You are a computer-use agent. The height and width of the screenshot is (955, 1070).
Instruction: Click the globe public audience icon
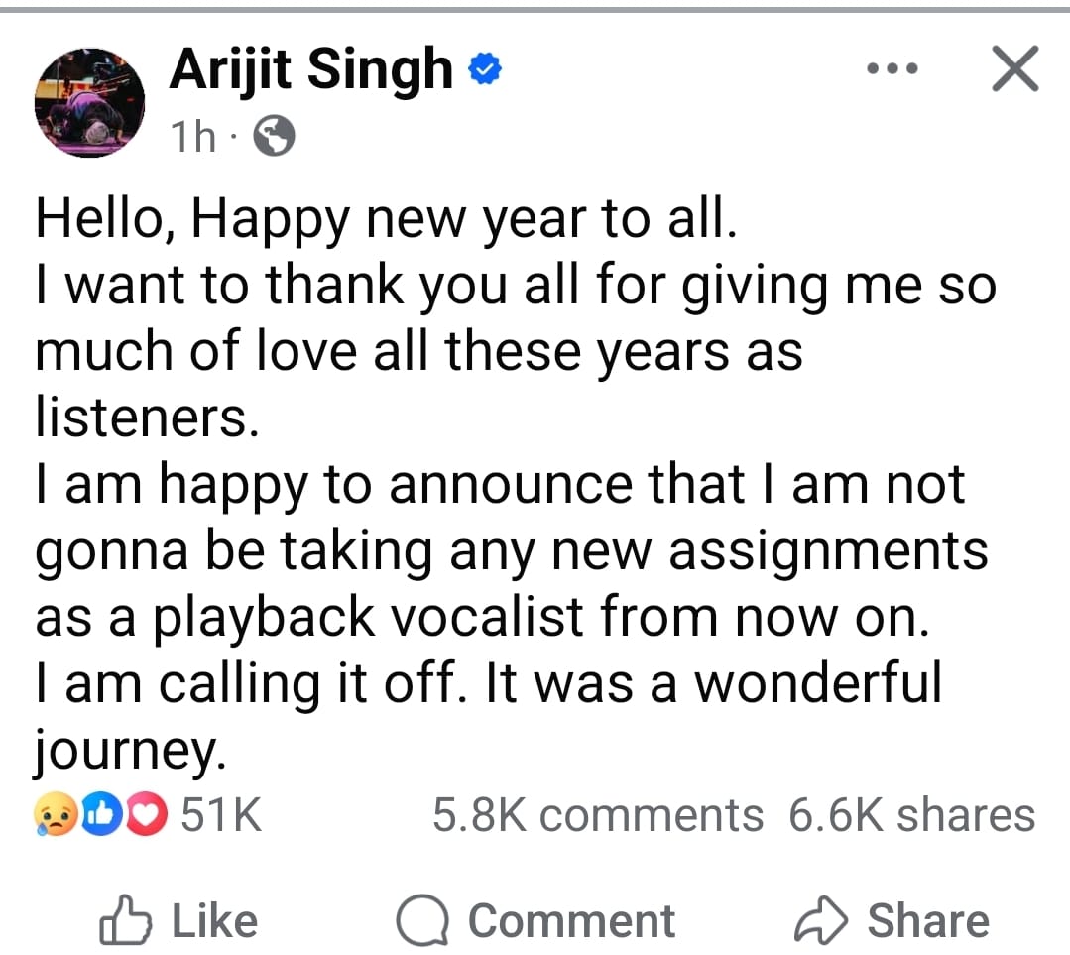274,138
